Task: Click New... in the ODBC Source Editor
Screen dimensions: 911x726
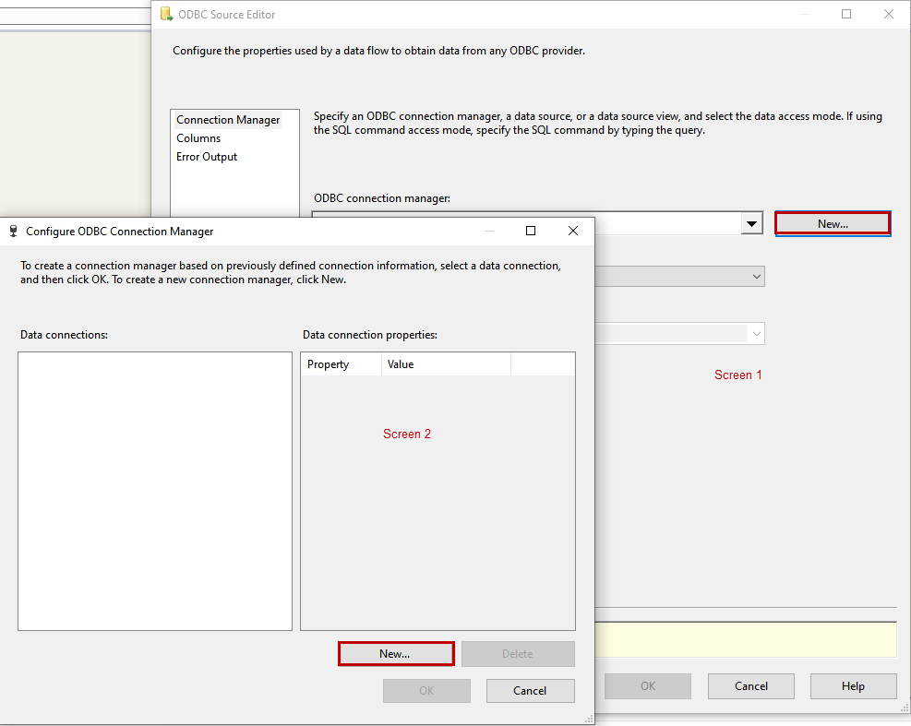Action: [x=833, y=223]
